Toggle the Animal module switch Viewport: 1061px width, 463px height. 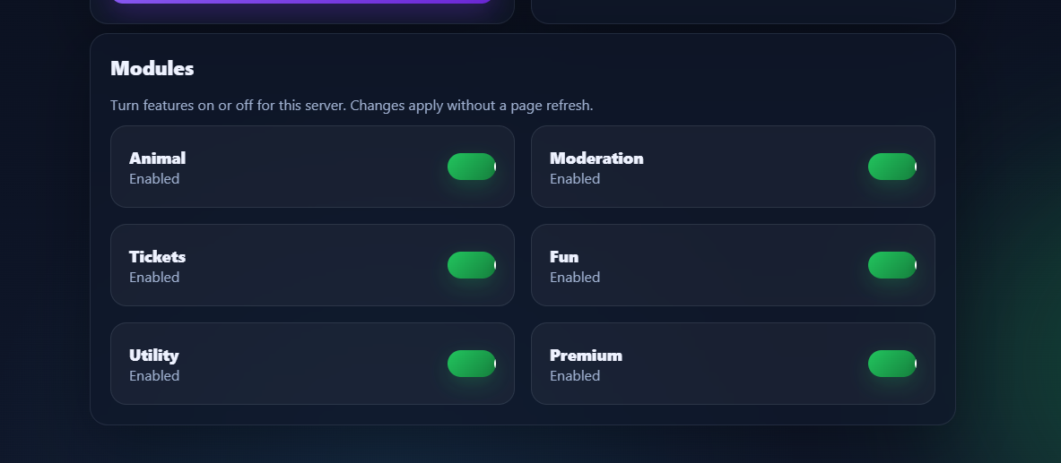pos(472,167)
